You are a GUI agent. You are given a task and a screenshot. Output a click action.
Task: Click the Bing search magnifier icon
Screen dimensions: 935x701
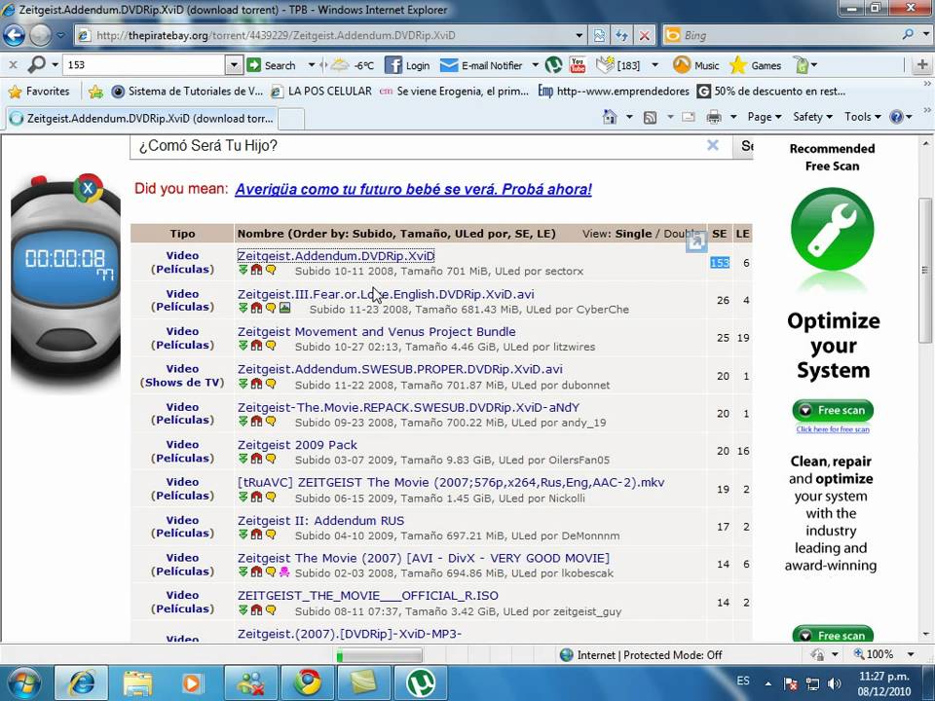pyautogui.click(x=908, y=35)
